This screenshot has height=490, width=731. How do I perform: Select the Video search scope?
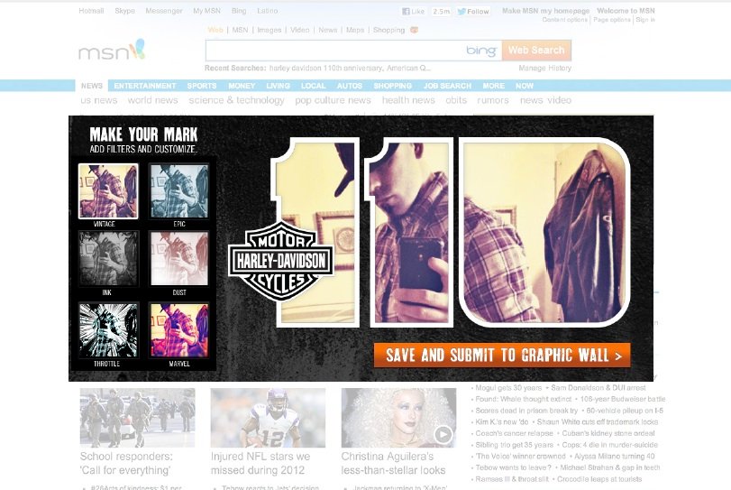pyautogui.click(x=299, y=30)
